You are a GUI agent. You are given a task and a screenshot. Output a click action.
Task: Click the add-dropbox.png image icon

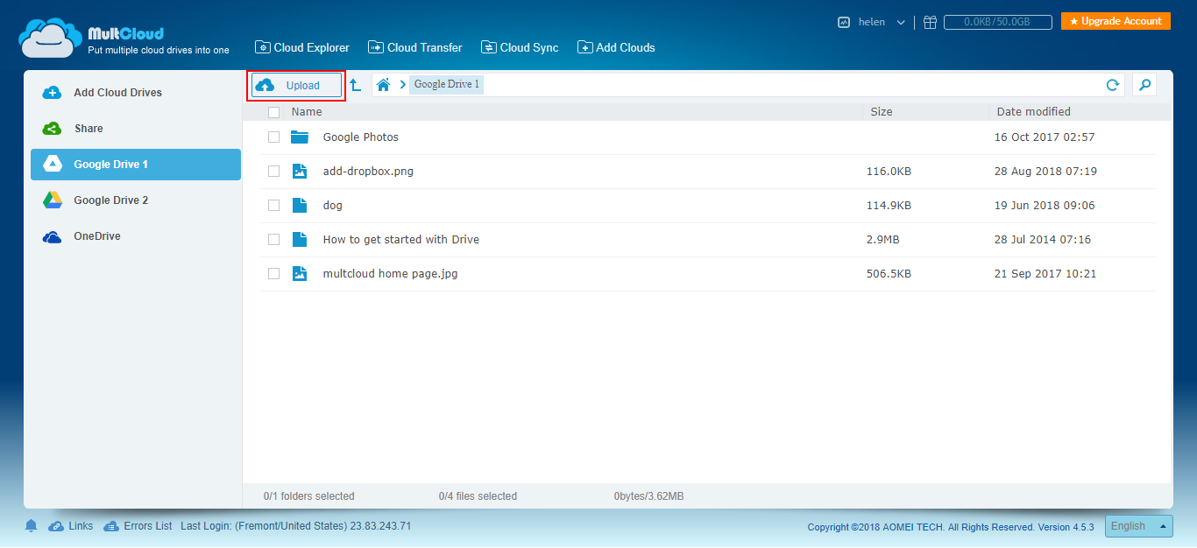pyautogui.click(x=300, y=171)
